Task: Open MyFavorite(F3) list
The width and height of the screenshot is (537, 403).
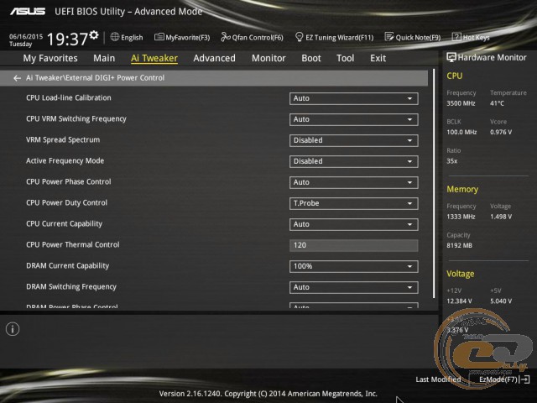Action: (x=182, y=37)
